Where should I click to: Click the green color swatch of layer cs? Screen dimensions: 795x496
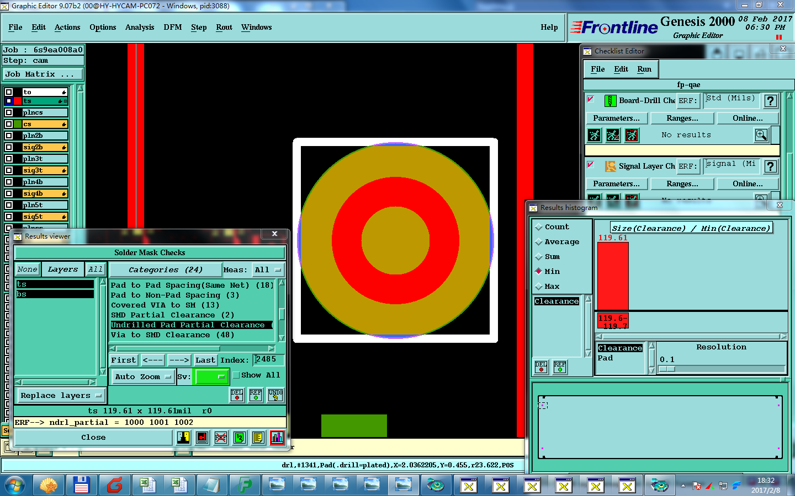click(18, 124)
